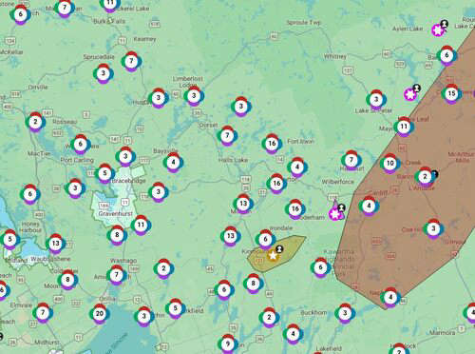Select the cluster marker numbered 15
Viewport: 475px width, 354px height.
tap(451, 94)
